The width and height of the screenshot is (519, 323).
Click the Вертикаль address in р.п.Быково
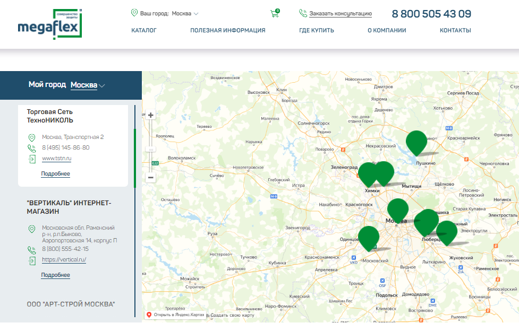pyautogui.click(x=80, y=234)
